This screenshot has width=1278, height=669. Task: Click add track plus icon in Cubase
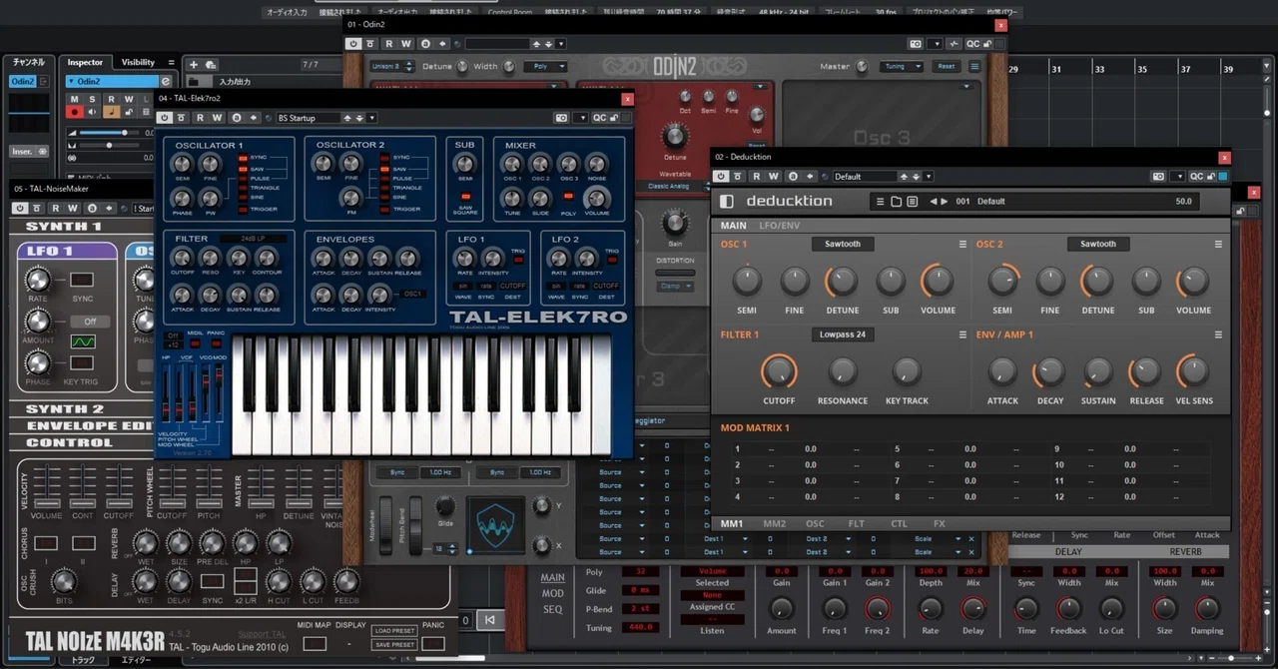click(195, 64)
